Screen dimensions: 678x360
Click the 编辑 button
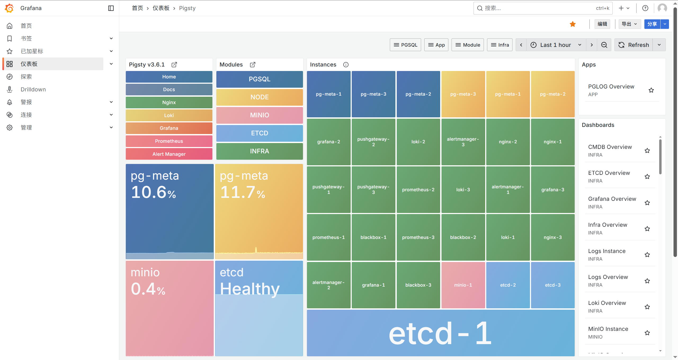[x=602, y=24]
